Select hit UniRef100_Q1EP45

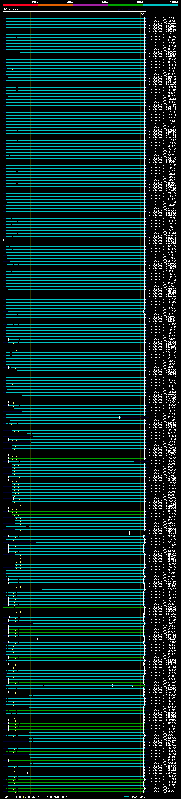coord(162,78)
